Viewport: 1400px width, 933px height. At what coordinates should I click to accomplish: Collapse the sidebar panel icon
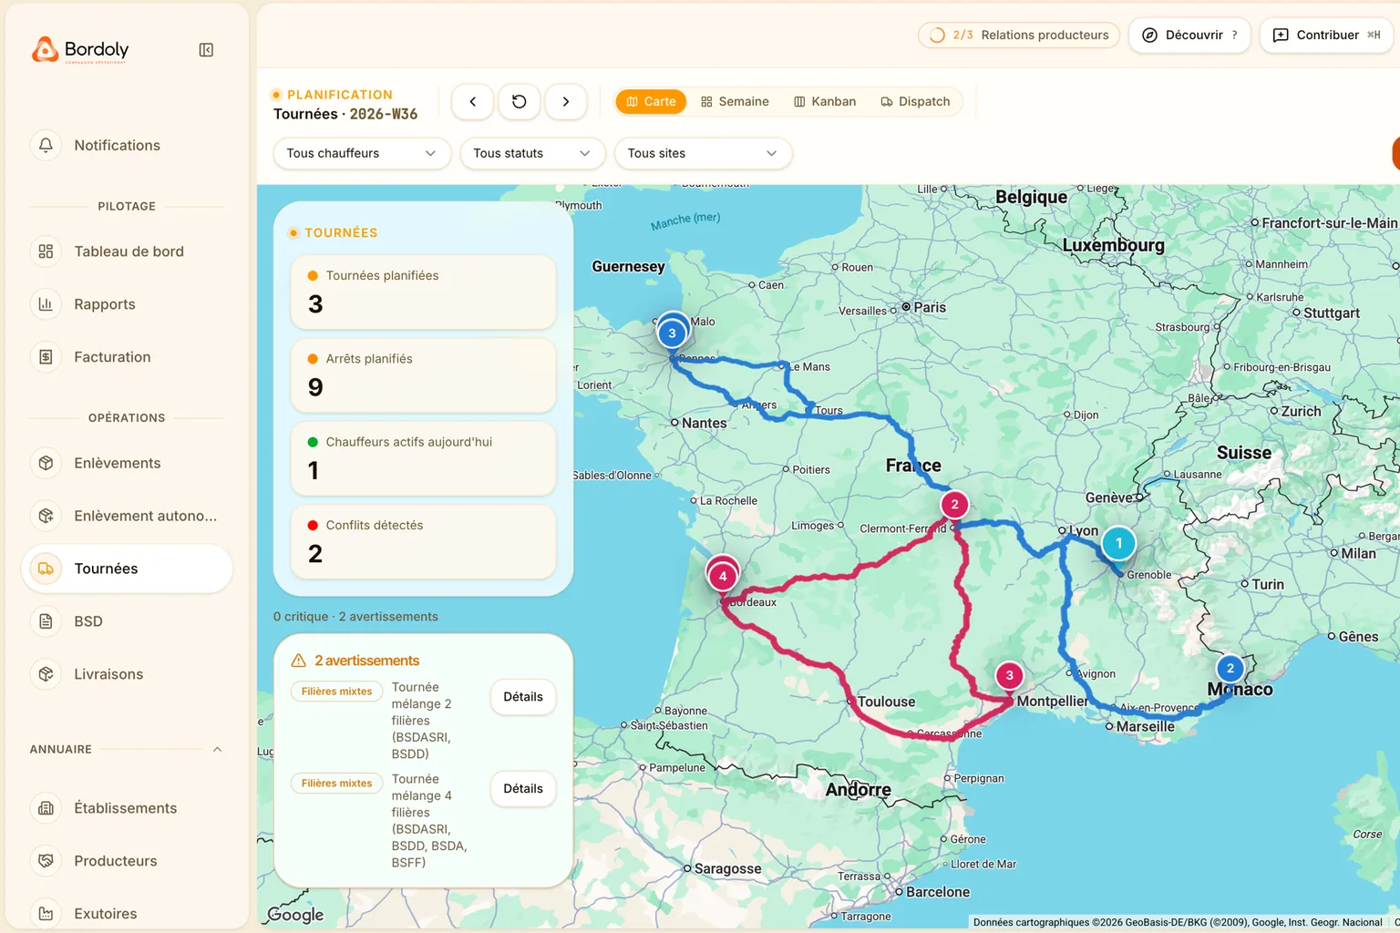(206, 50)
